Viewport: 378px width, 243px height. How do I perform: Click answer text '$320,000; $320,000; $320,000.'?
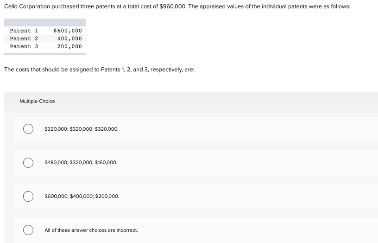click(x=82, y=129)
